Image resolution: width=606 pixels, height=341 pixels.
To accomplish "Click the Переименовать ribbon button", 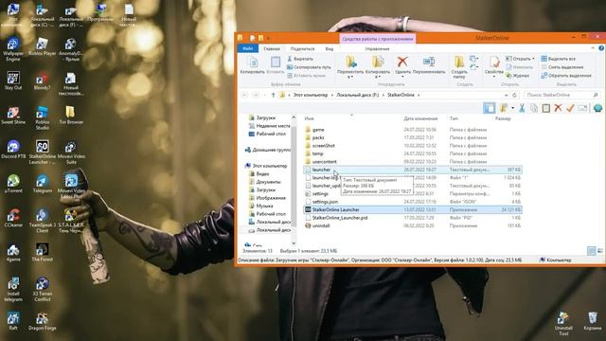I will pyautogui.click(x=429, y=65).
